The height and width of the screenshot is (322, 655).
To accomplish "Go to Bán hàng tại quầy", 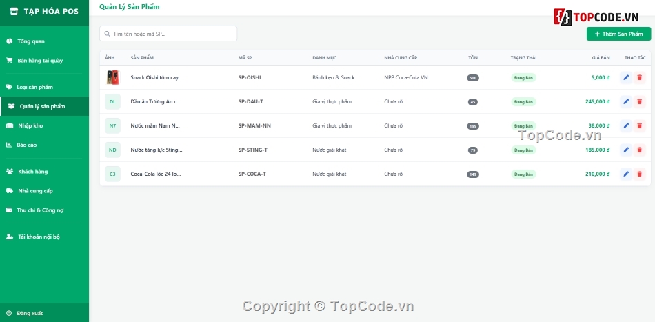I will [x=39, y=61].
